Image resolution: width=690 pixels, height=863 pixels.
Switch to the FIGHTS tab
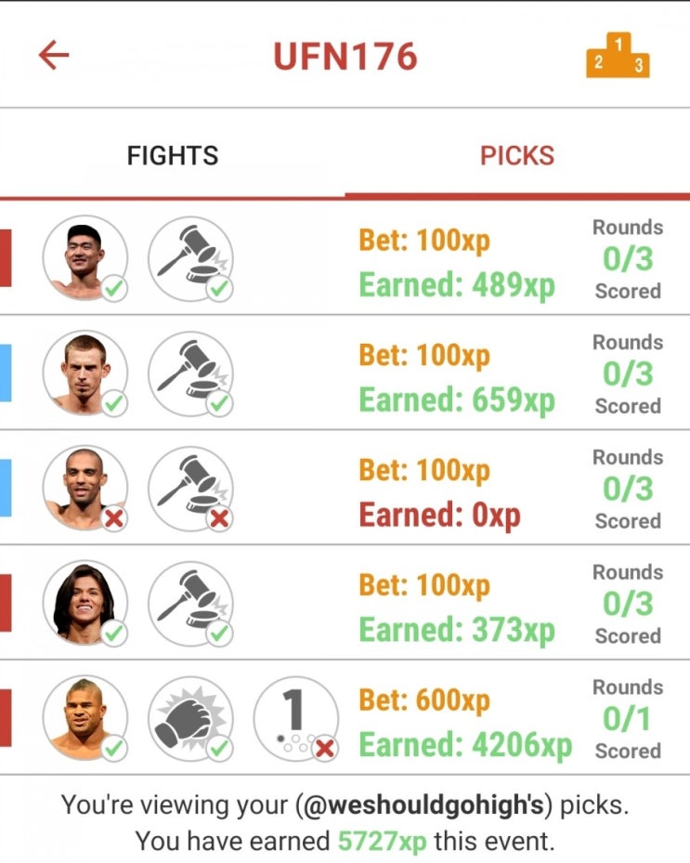click(x=172, y=155)
